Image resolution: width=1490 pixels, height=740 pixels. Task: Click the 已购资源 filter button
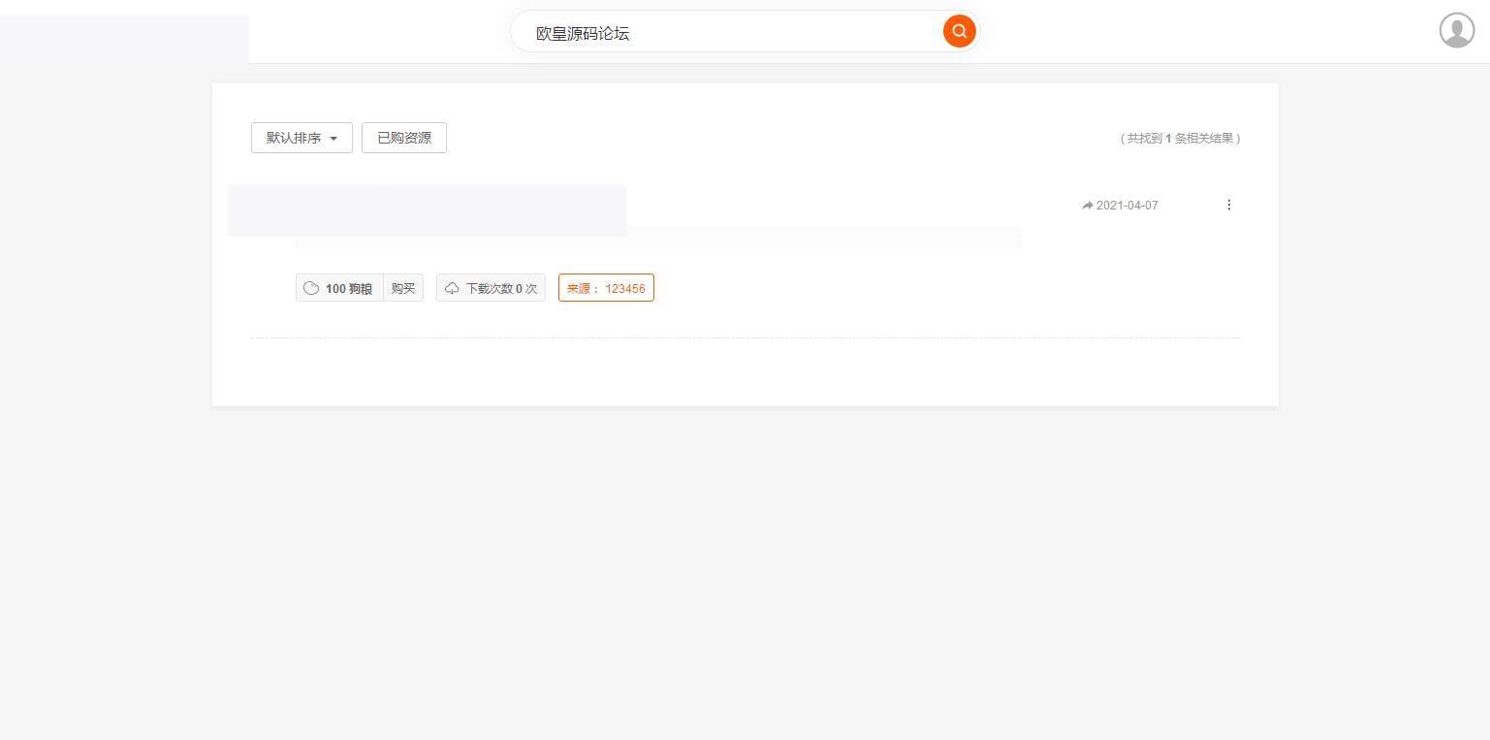[403, 138]
